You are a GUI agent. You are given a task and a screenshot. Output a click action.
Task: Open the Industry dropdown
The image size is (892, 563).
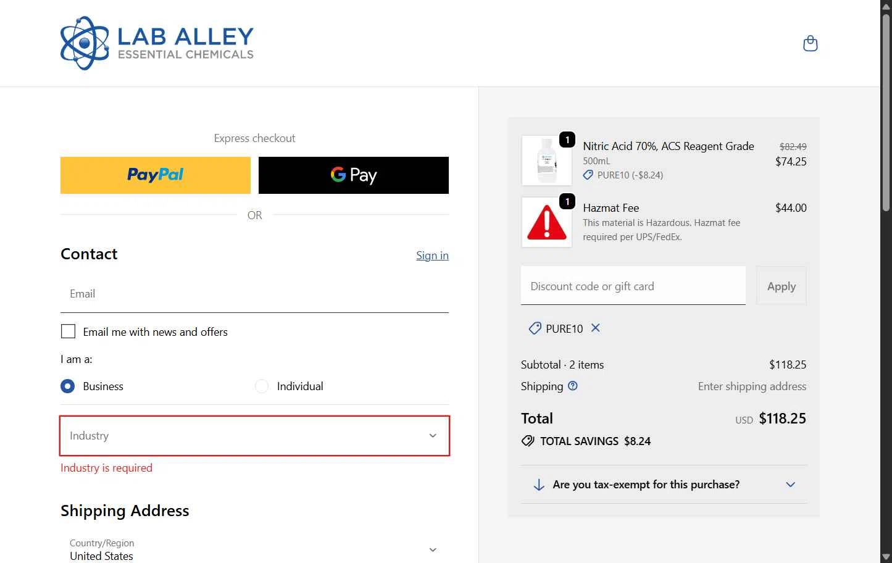click(x=254, y=436)
